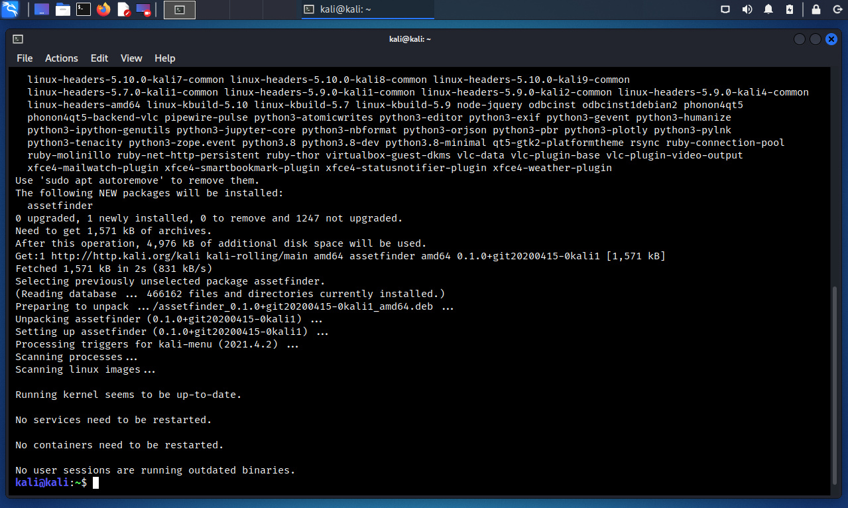This screenshot has width=848, height=508.
Task: Click the show desktop icon in panel
Action: click(42, 9)
